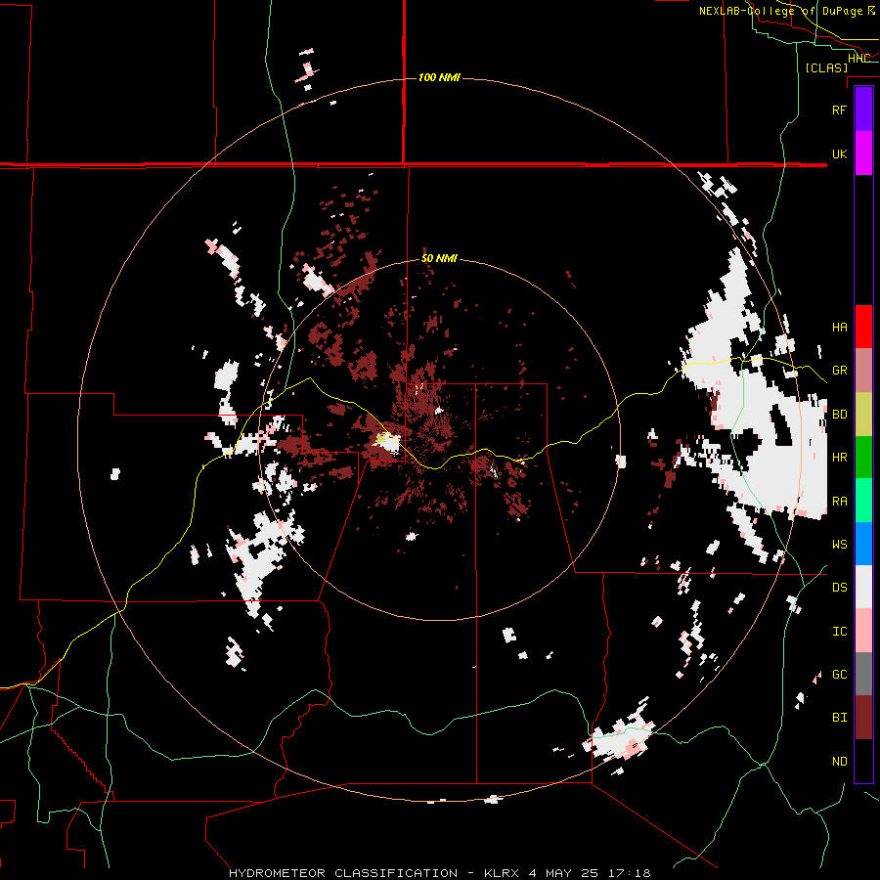This screenshot has width=880, height=880.
Task: Click the WS legend label
Action: click(x=839, y=544)
